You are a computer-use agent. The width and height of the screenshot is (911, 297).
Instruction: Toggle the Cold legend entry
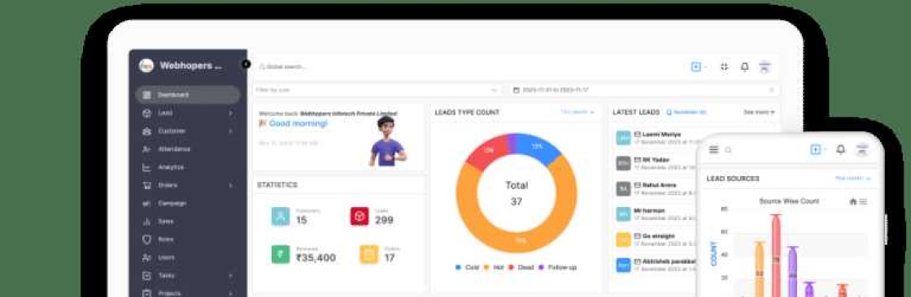(467, 268)
